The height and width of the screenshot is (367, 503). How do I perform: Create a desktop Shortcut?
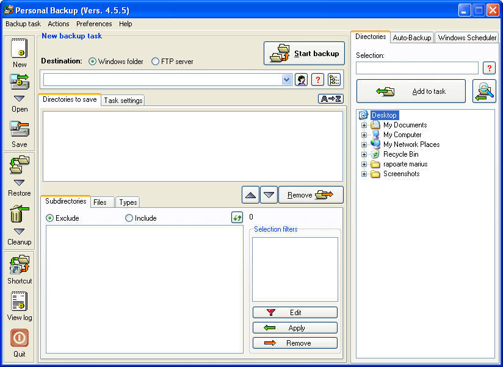pos(20,265)
